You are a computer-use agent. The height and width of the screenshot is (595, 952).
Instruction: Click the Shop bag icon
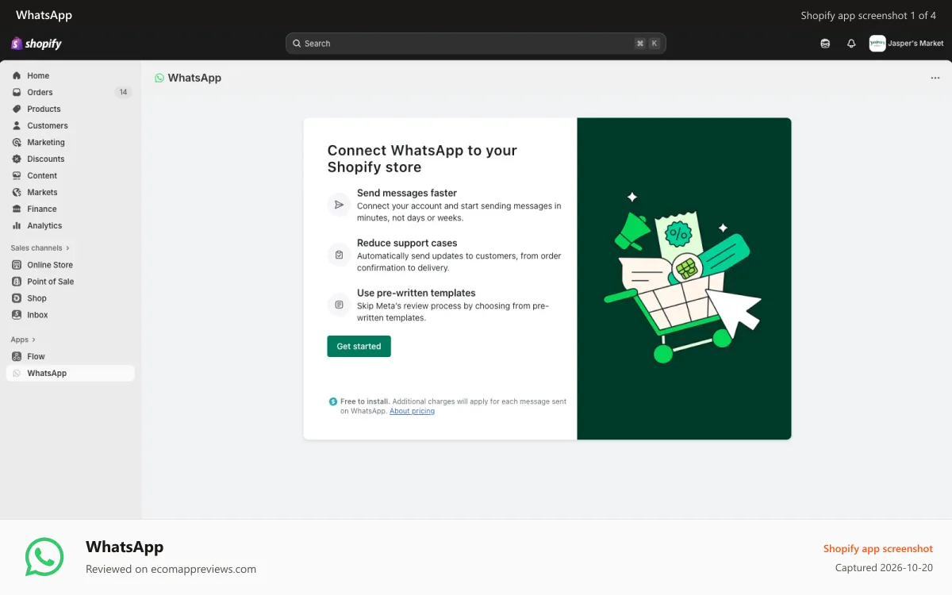pos(17,298)
